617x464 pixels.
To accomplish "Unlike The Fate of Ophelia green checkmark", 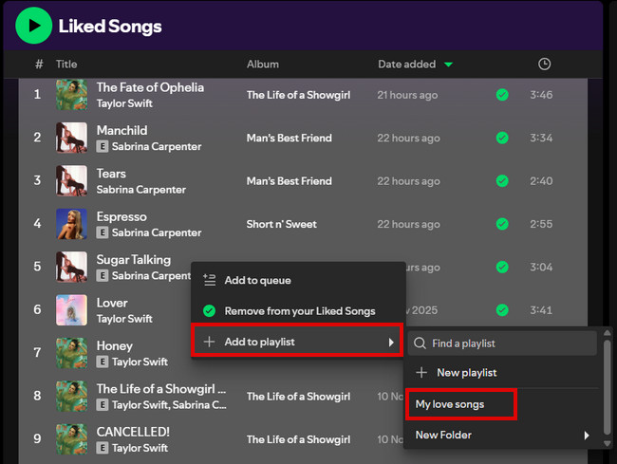I will point(502,95).
